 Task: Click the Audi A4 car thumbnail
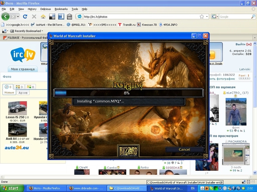pos(18,130)
